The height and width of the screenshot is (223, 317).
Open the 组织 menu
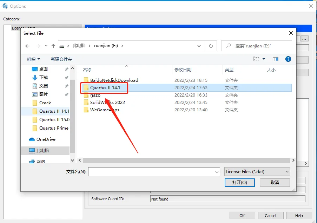(34, 59)
